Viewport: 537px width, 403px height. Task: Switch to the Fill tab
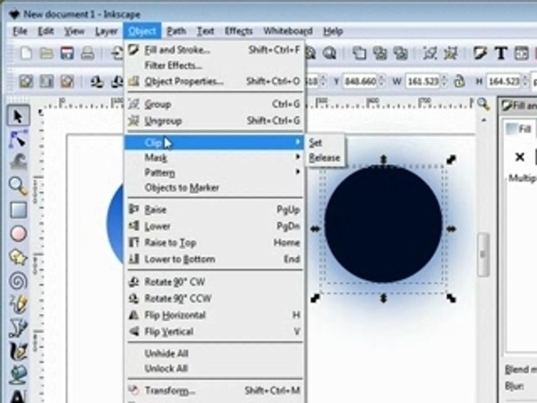pyautogui.click(x=519, y=129)
